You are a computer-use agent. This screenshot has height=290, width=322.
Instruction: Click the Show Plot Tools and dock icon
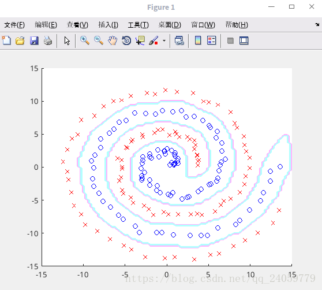tap(244, 40)
